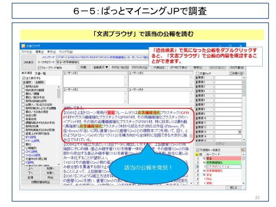Click the 上へ button
This screenshot has height=207, width=276.
(31, 169)
